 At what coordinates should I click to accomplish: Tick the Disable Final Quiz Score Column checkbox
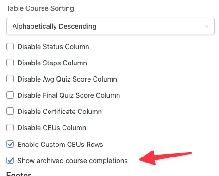coord(10,95)
